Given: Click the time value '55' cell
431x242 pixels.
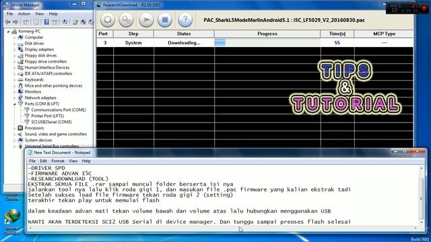Looking at the screenshot, I should tap(337, 43).
